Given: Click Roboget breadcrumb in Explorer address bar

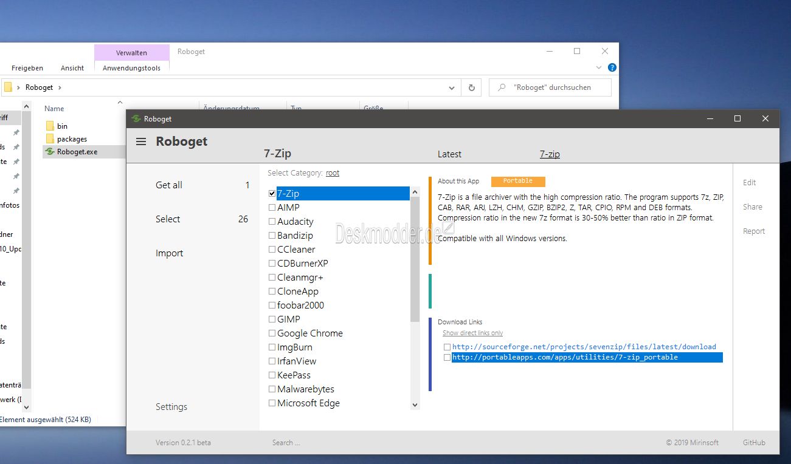Looking at the screenshot, I should click(39, 87).
